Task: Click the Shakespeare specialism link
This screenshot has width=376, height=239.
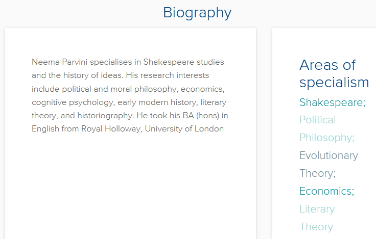Action: point(331,102)
